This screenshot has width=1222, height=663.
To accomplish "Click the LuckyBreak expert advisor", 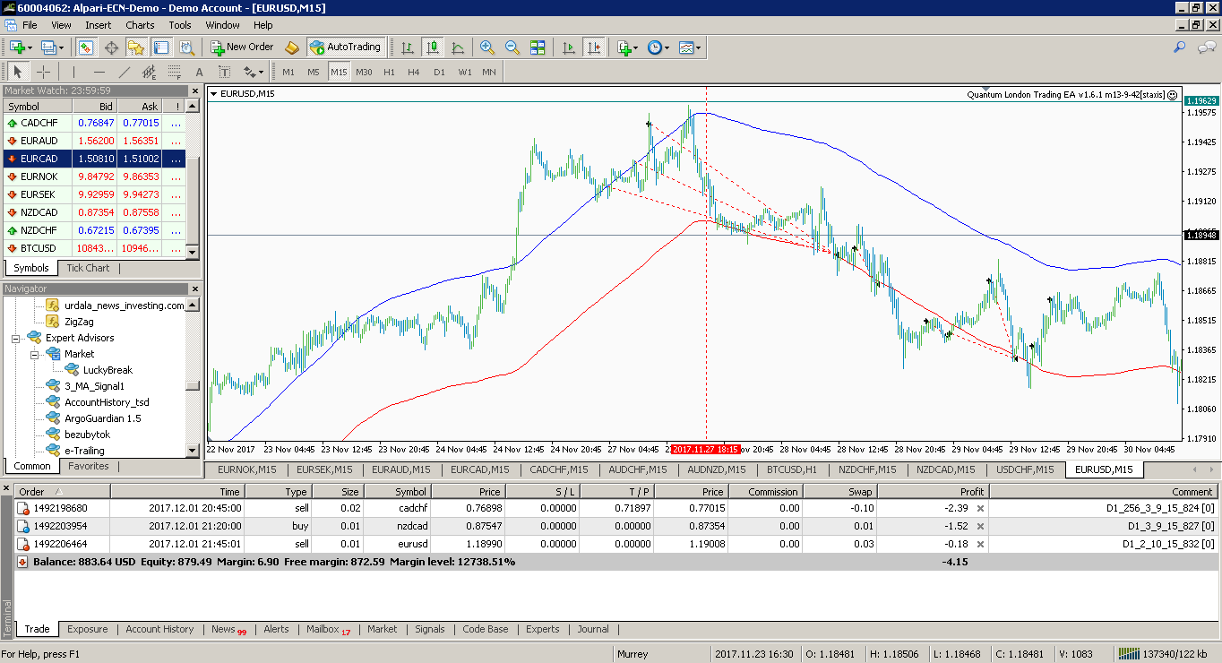I will pyautogui.click(x=108, y=370).
